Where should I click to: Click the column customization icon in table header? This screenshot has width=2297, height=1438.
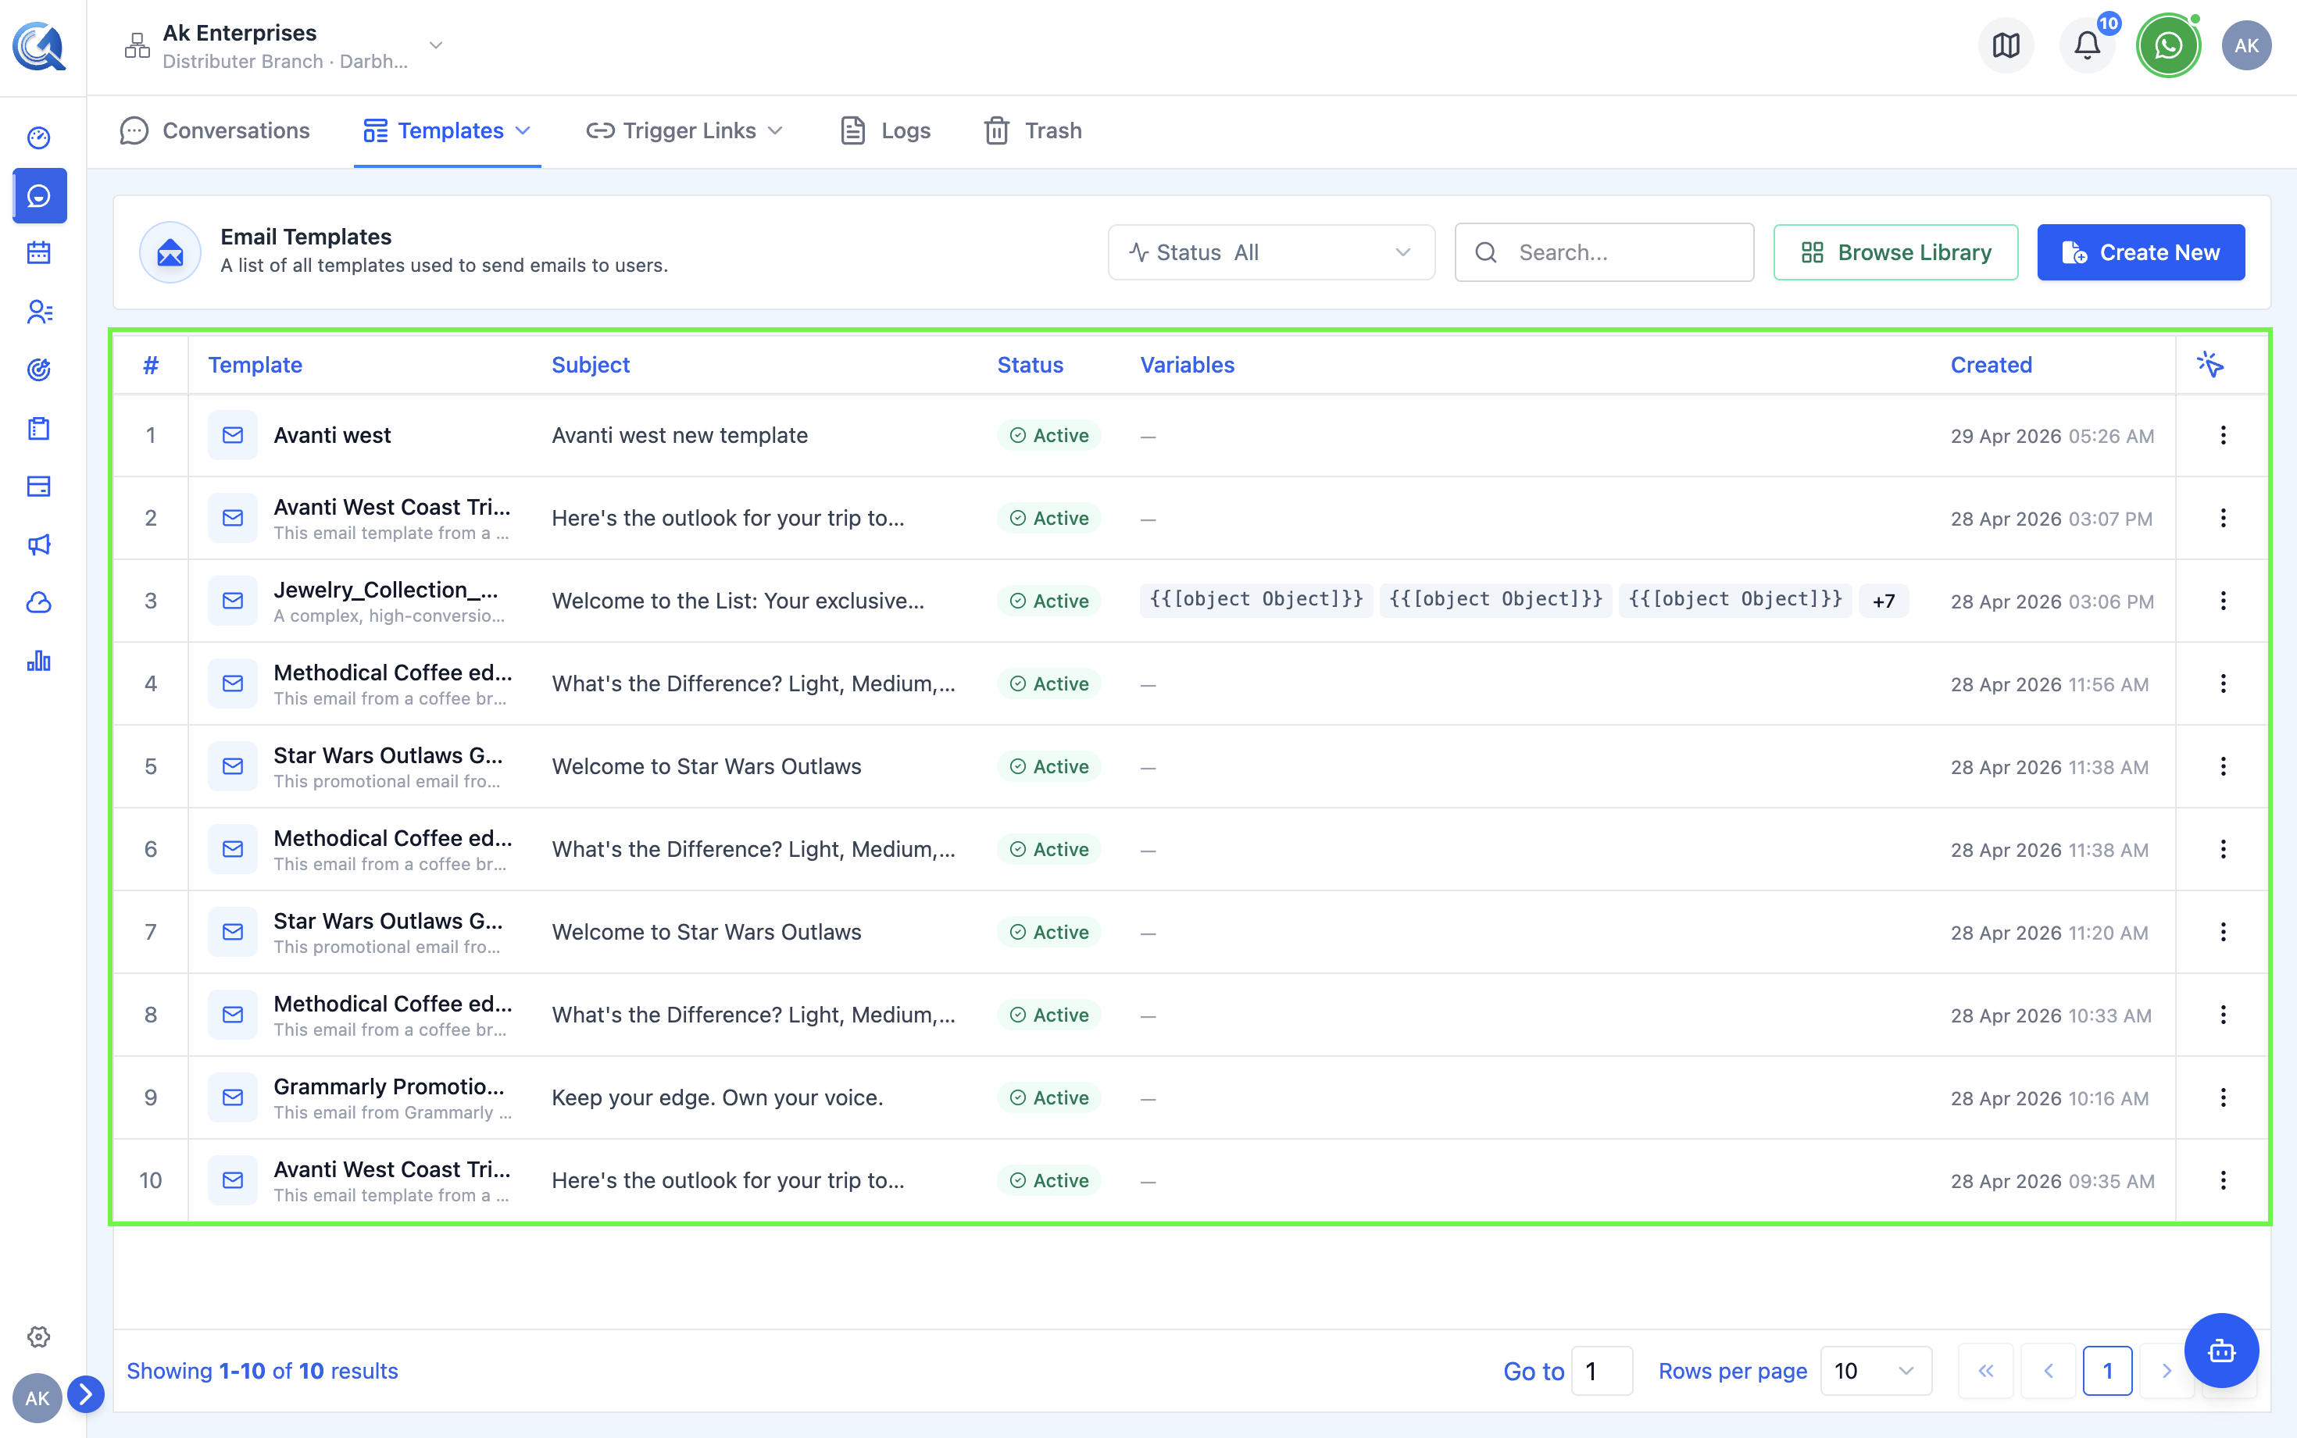click(x=2210, y=364)
